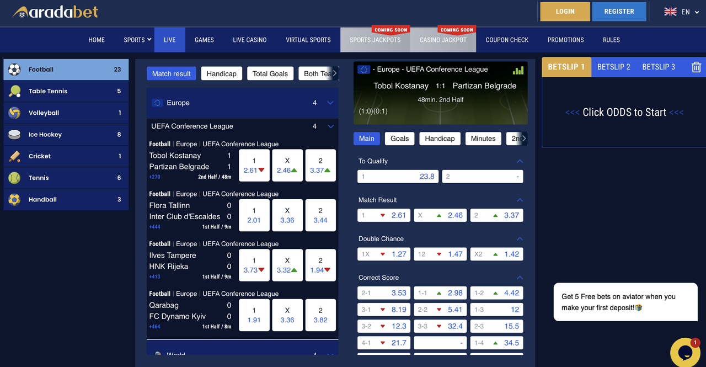Select the Cricket bat icon
706x367 pixels.
[x=15, y=156]
